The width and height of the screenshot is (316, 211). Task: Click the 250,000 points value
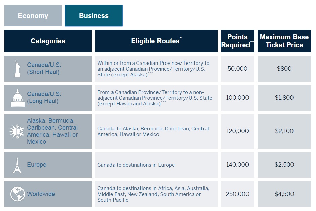237,194
